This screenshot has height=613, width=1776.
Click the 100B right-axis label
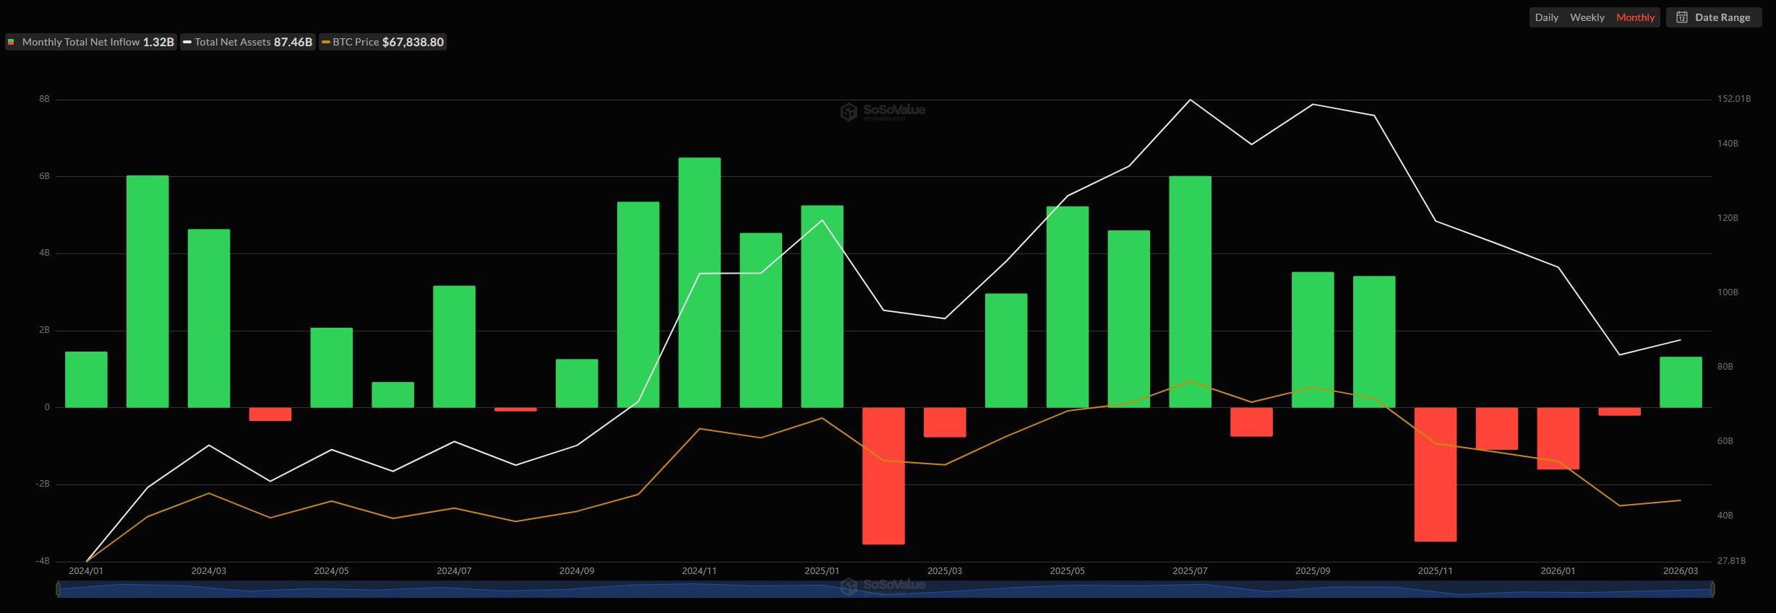[x=1728, y=292]
